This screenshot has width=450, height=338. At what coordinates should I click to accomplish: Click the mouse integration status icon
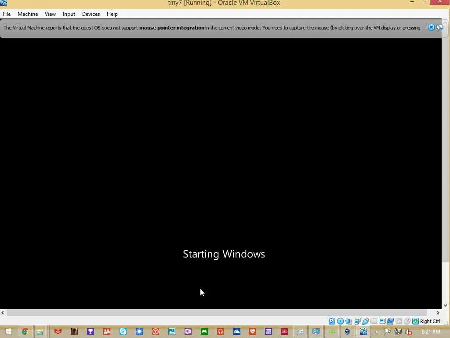point(407,321)
